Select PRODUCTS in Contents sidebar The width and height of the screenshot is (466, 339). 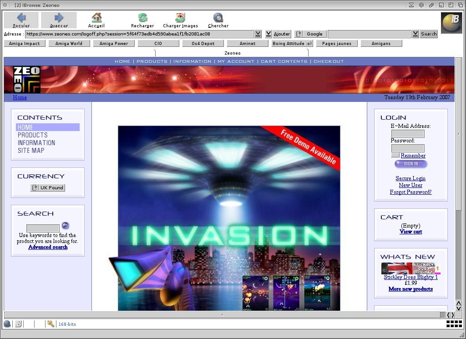pyautogui.click(x=33, y=135)
